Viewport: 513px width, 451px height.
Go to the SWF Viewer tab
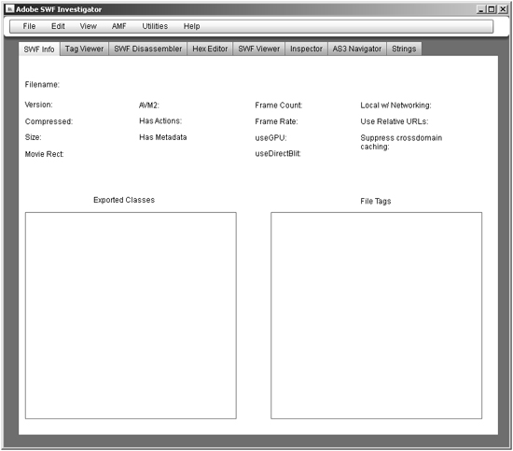(258, 49)
